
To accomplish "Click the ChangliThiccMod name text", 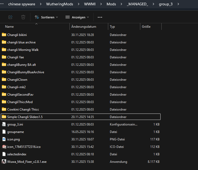I will [20, 102].
